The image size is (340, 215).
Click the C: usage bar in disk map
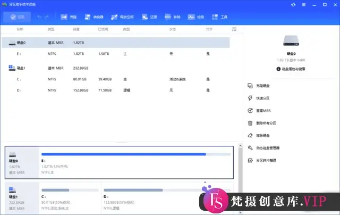coord(70,190)
